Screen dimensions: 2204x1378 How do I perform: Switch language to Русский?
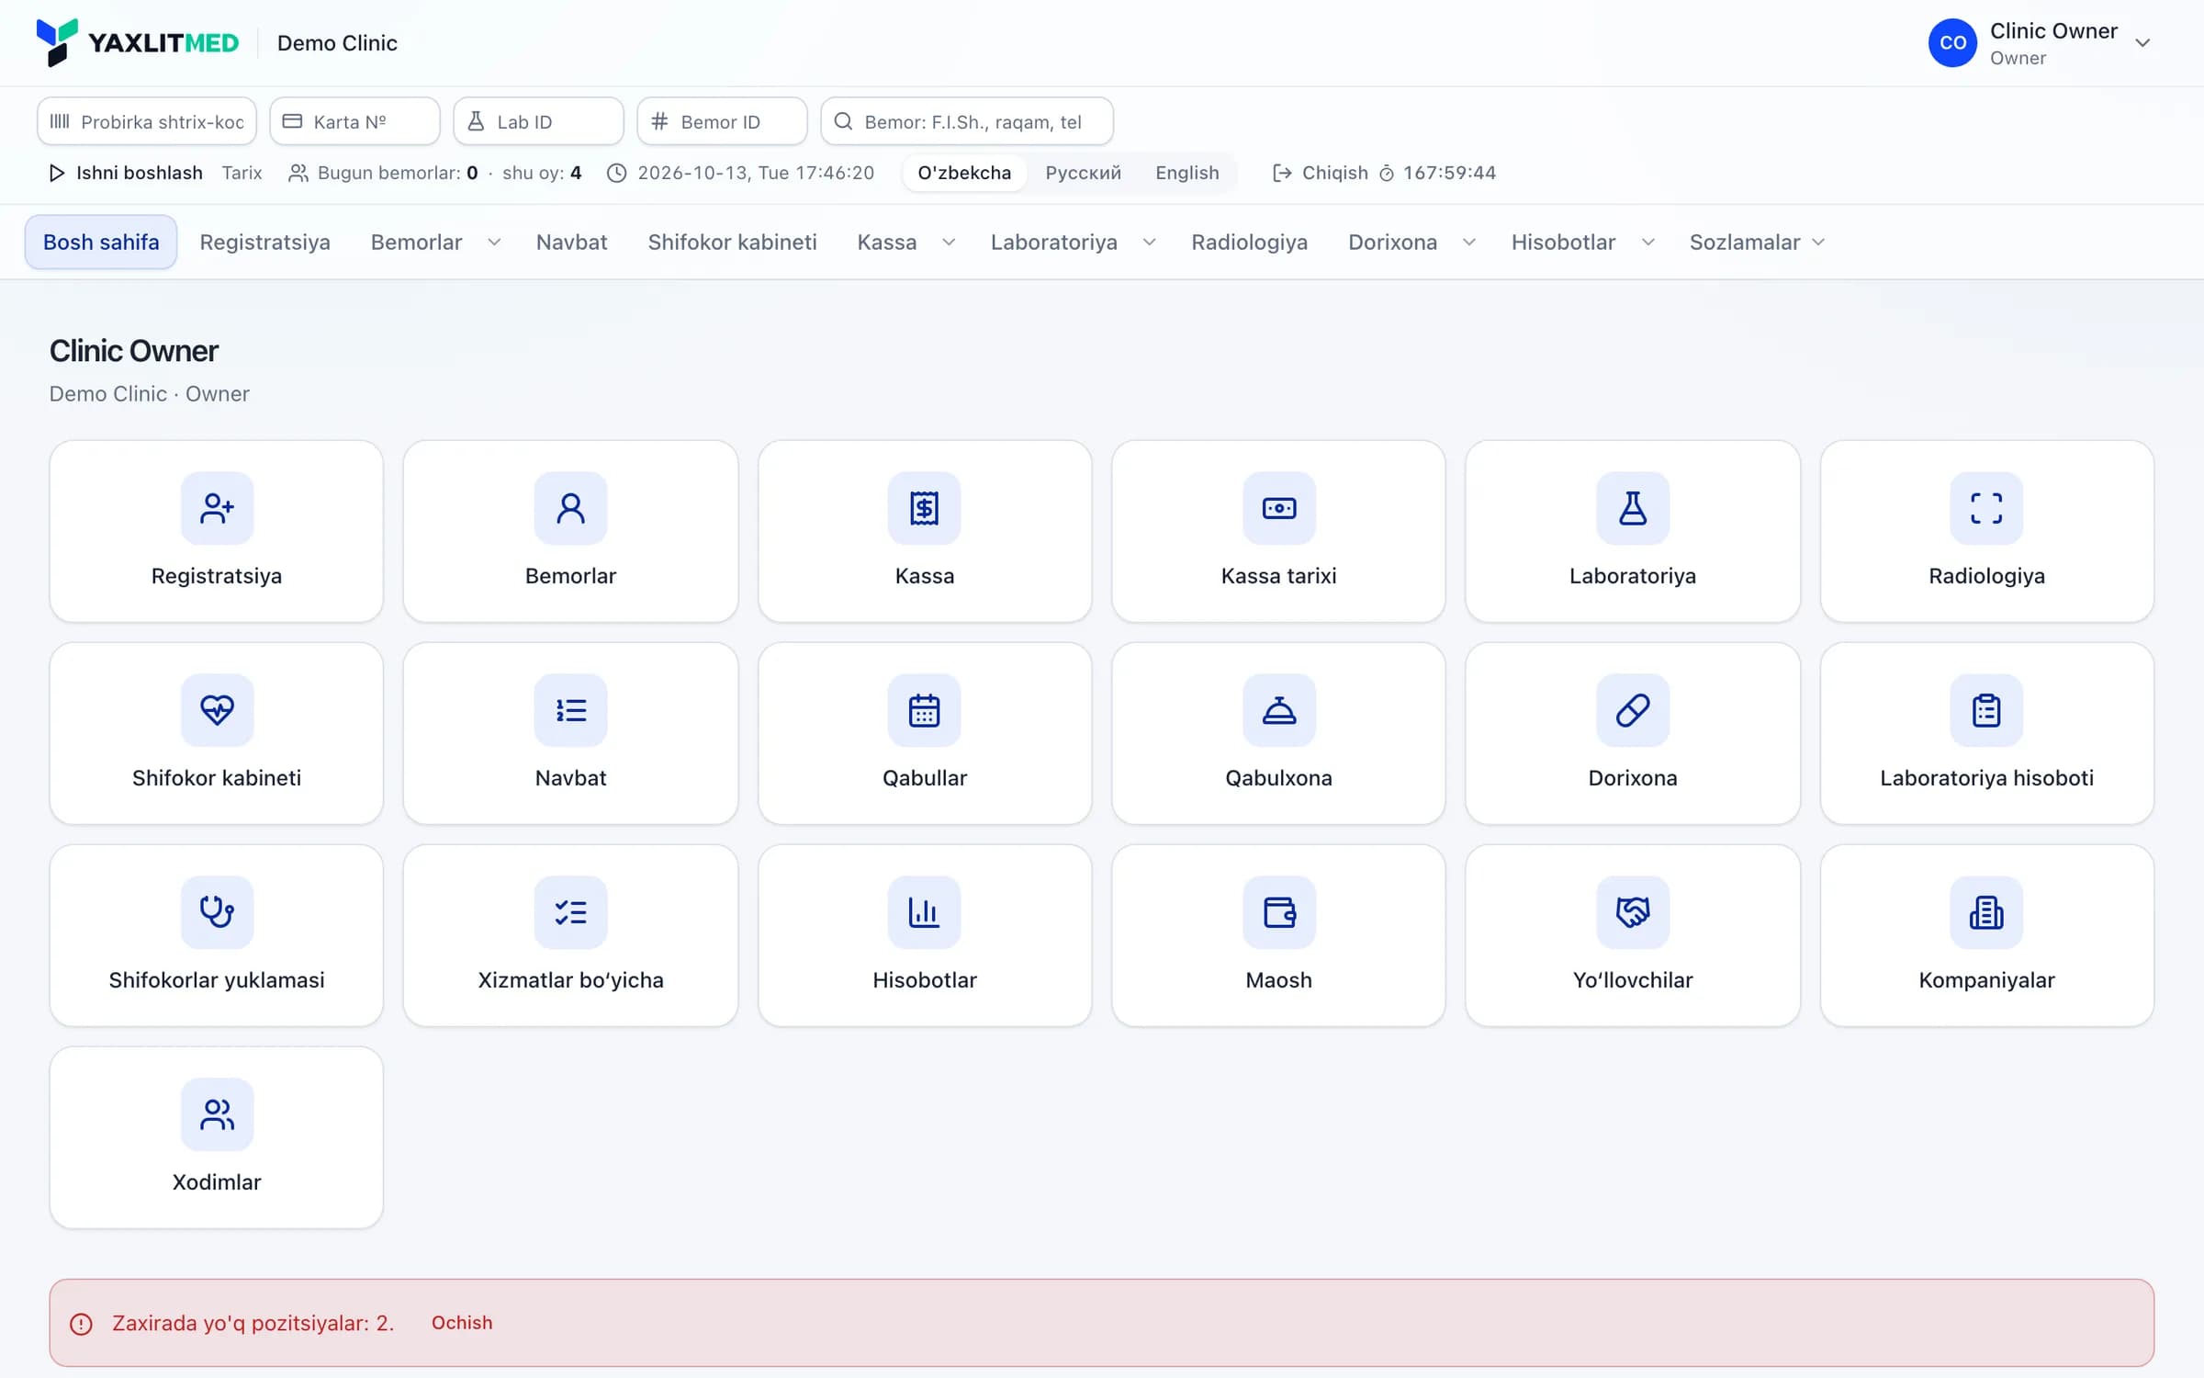point(1083,173)
